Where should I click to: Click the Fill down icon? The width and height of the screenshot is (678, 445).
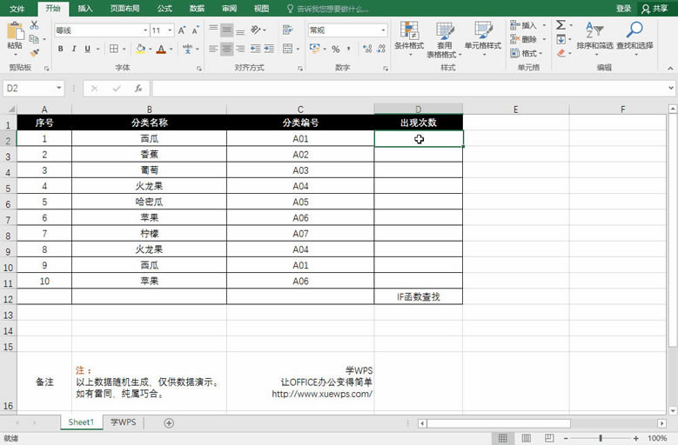(561, 39)
